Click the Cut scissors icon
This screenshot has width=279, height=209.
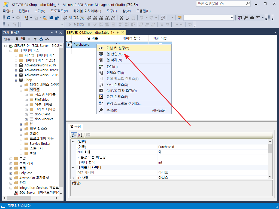122,18
